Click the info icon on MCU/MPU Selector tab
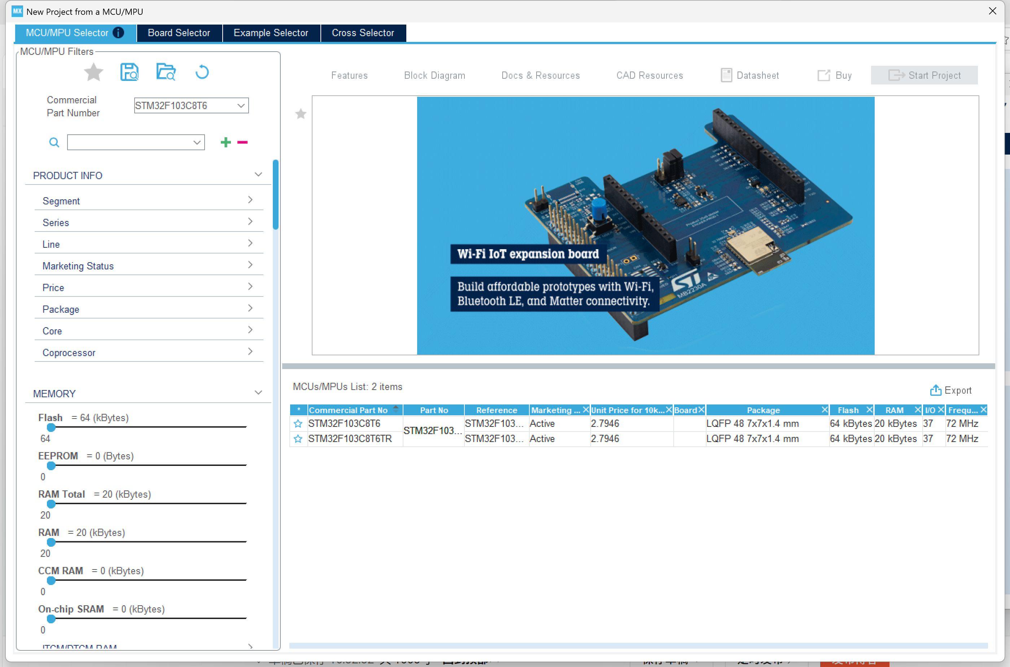The height and width of the screenshot is (667, 1010). click(118, 33)
